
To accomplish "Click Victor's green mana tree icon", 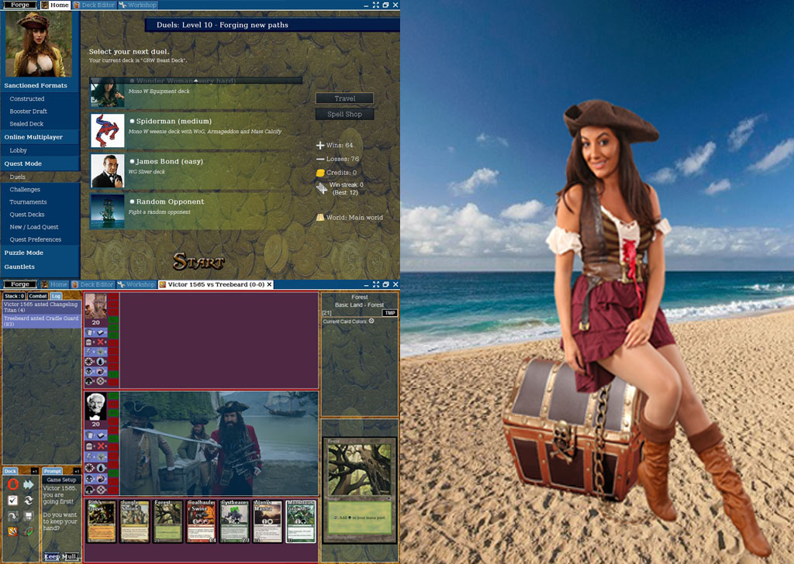I will click(90, 490).
